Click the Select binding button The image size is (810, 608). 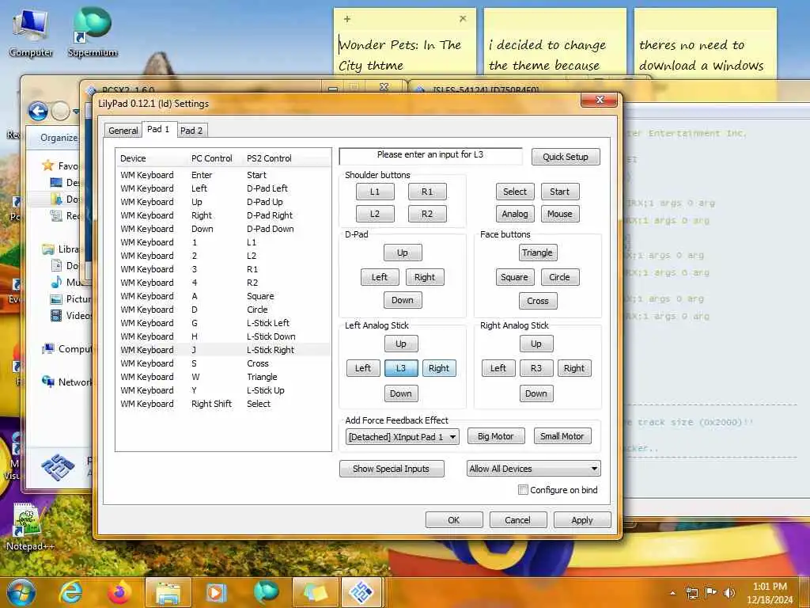(515, 192)
